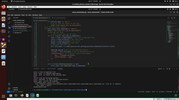Open the VS Code Help menu
179x100 pixels.
coord(40,15)
